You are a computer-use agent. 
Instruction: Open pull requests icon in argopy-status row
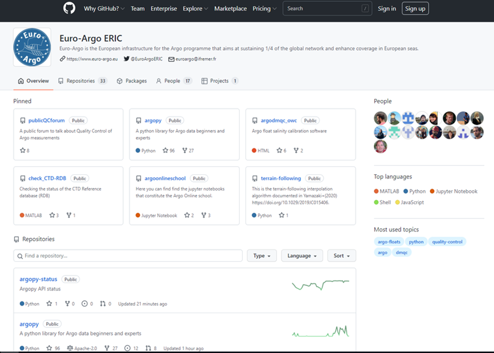point(103,304)
